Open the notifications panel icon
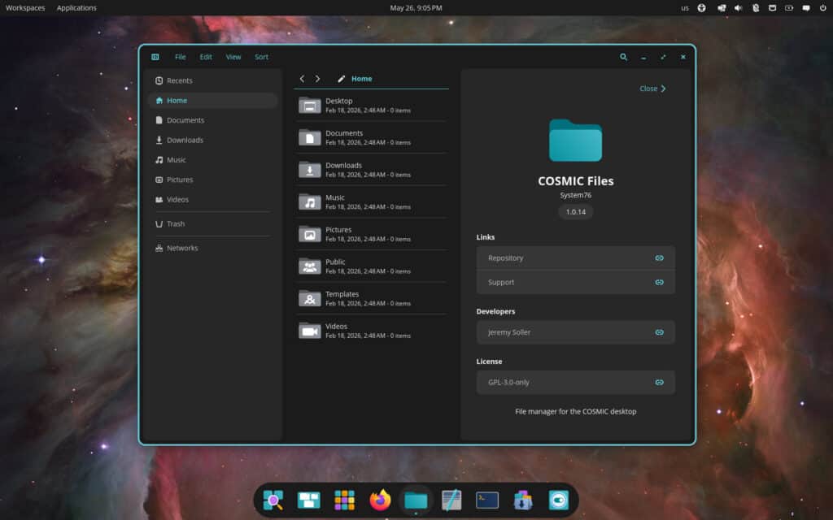The height and width of the screenshot is (520, 833). click(x=806, y=8)
